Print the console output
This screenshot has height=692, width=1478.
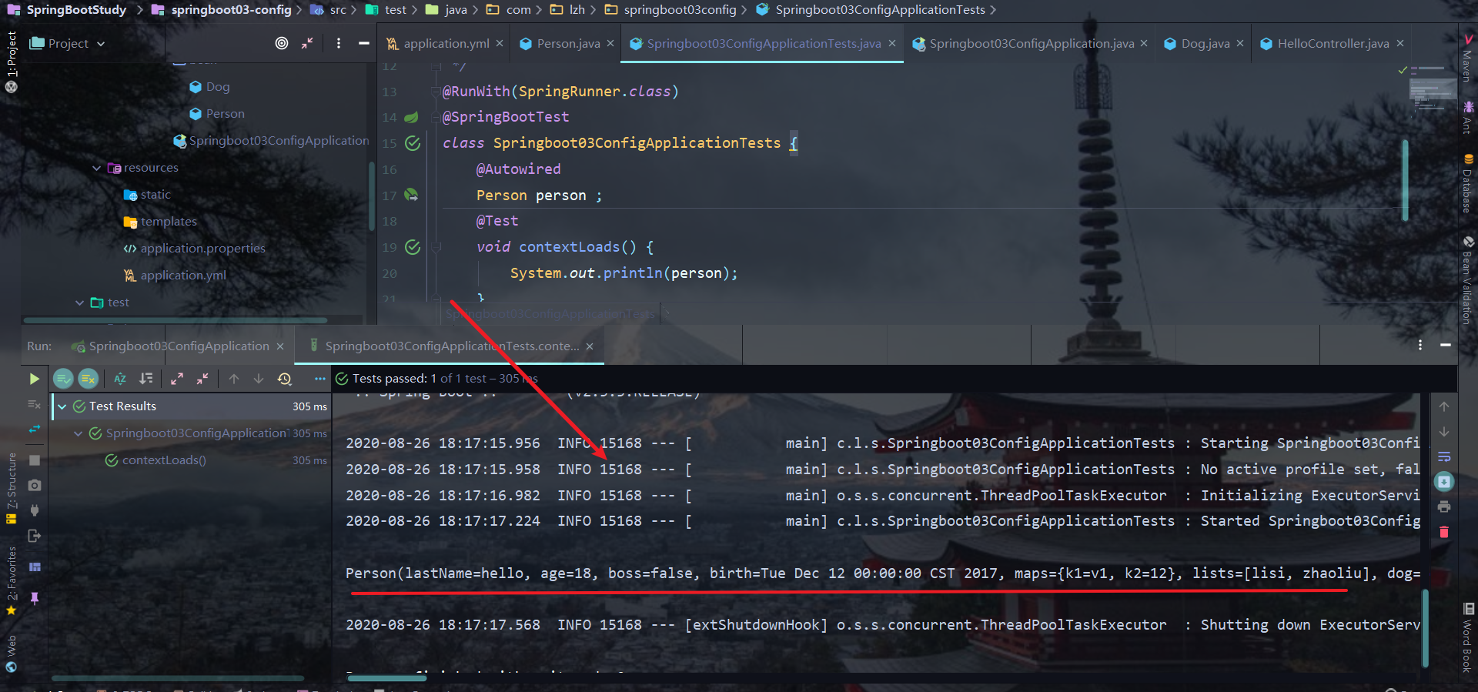(x=1444, y=506)
